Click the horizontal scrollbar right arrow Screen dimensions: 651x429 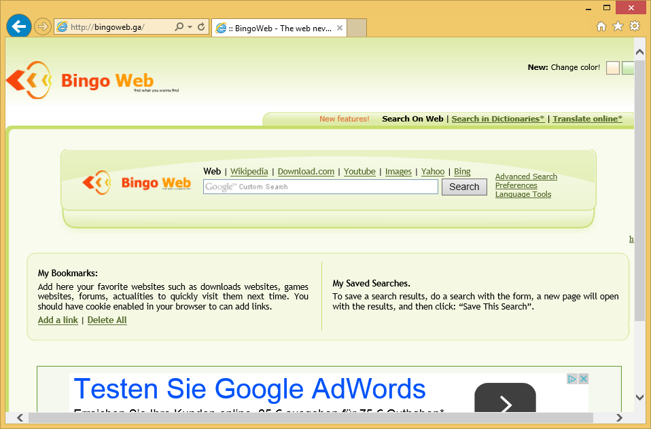(619, 417)
